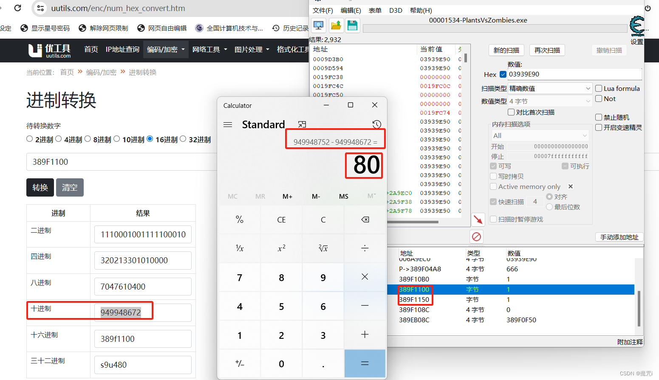Open memory region All dropdown
Viewport: 659px width, 380px height.
coord(540,135)
